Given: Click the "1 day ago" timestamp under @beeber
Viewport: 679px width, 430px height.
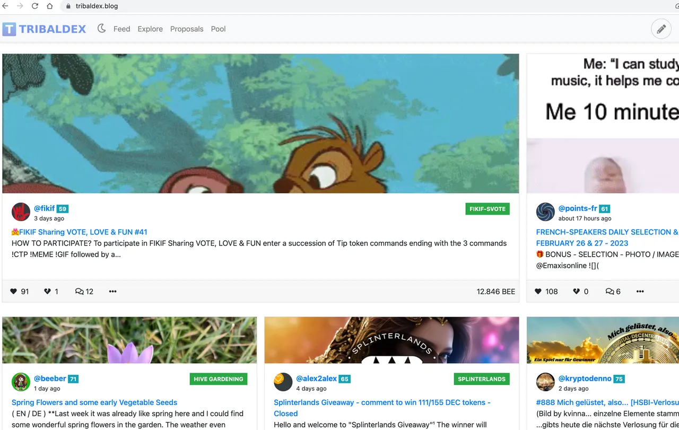Looking at the screenshot, I should pos(47,389).
